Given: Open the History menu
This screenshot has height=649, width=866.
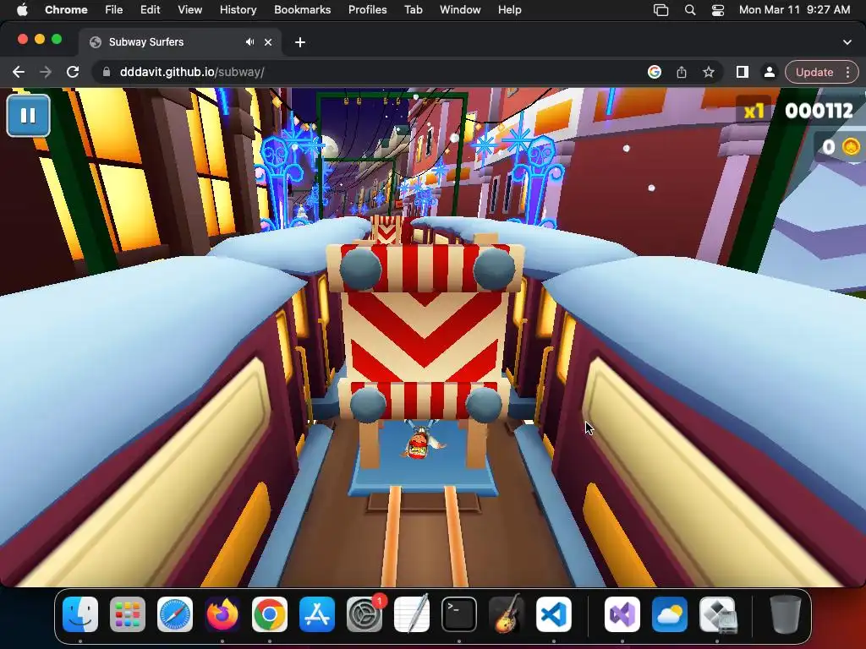Looking at the screenshot, I should coord(238,10).
